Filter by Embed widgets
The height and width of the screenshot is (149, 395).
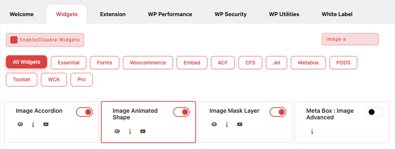coord(192,63)
